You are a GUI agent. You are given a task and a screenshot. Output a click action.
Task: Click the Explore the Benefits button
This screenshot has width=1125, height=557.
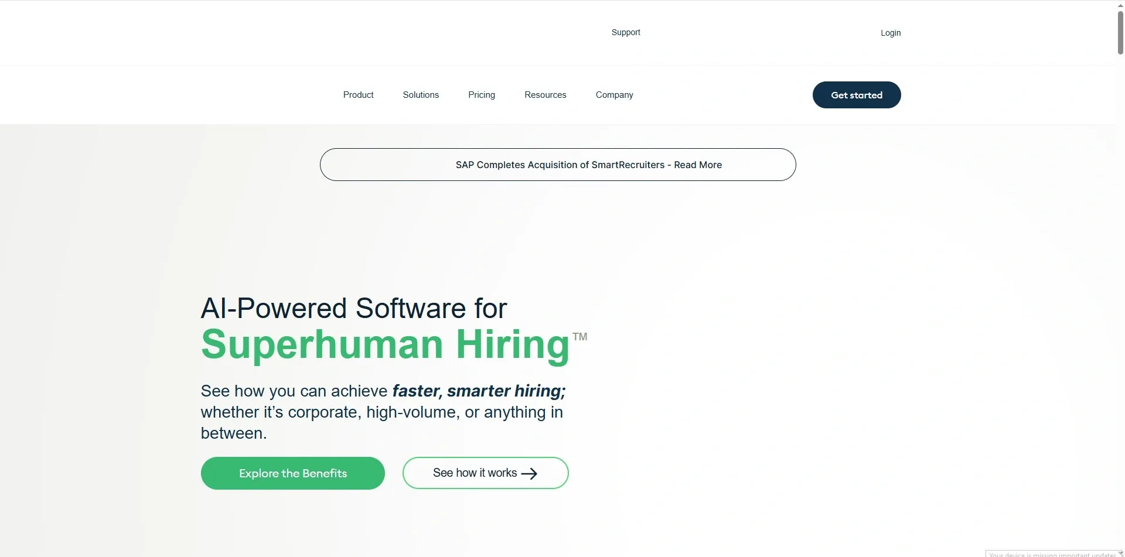[x=292, y=473]
